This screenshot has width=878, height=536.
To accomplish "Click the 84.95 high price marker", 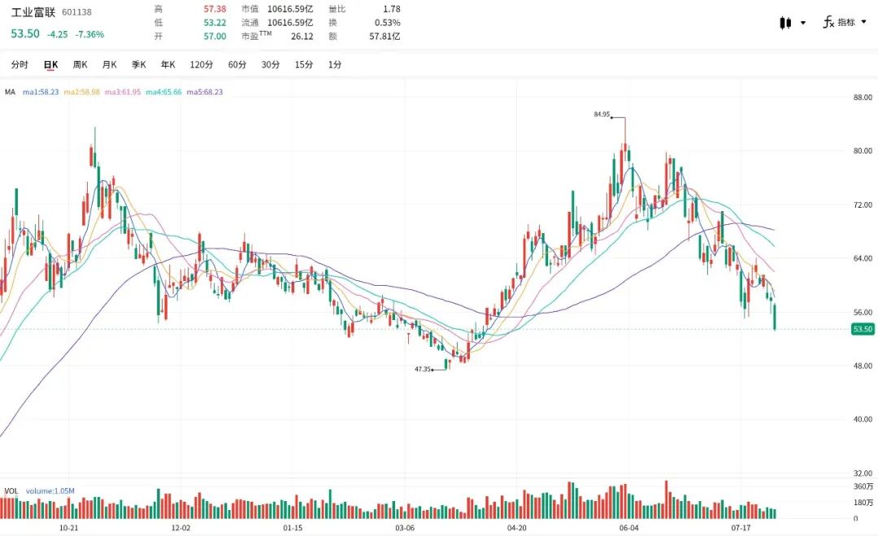I will (x=602, y=115).
